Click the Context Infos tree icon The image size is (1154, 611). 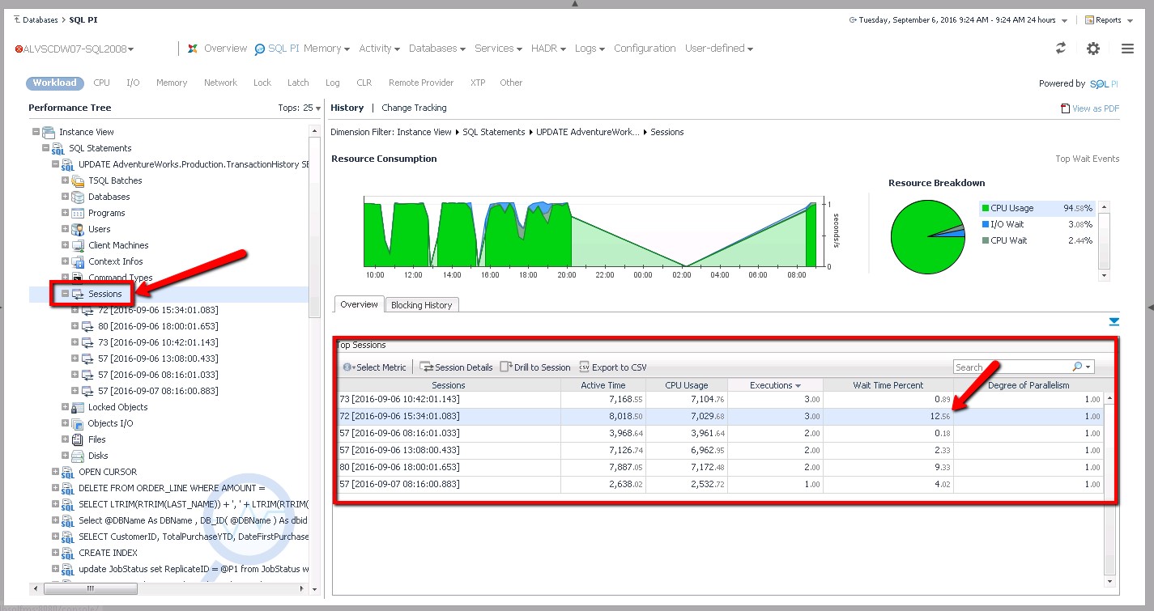pos(78,261)
